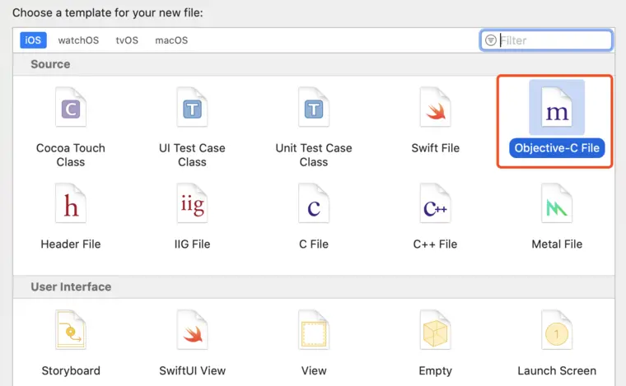The width and height of the screenshot is (626, 386).
Task: Choose the View interface template icon
Action: [314, 331]
